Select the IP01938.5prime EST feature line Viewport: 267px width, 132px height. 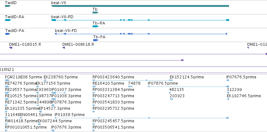pyautogui.click(x=142, y=118)
